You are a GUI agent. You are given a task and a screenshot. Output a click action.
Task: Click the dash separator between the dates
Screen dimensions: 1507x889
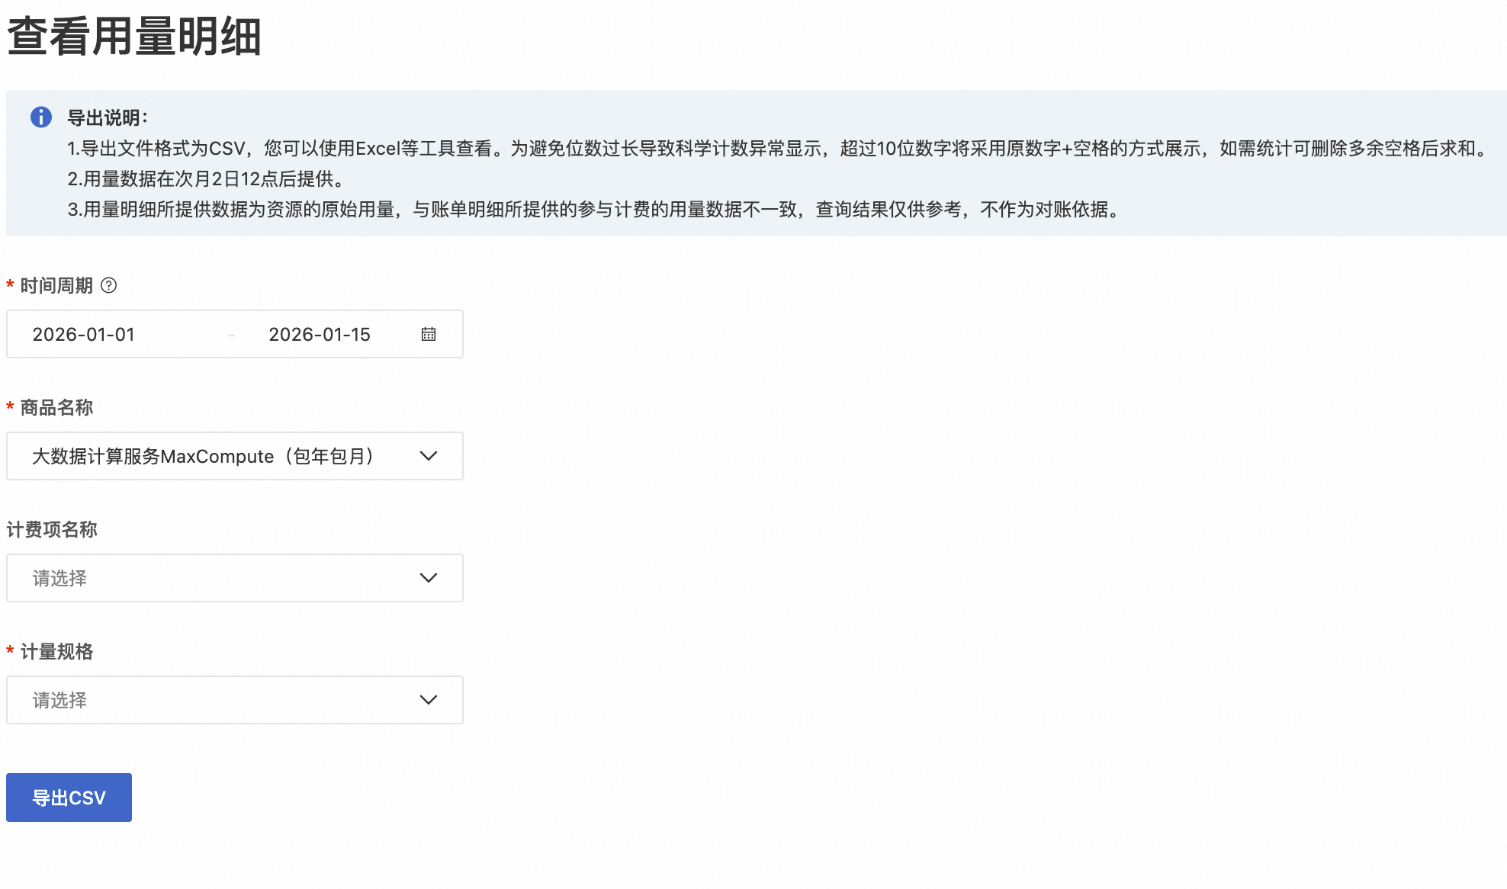tap(232, 335)
